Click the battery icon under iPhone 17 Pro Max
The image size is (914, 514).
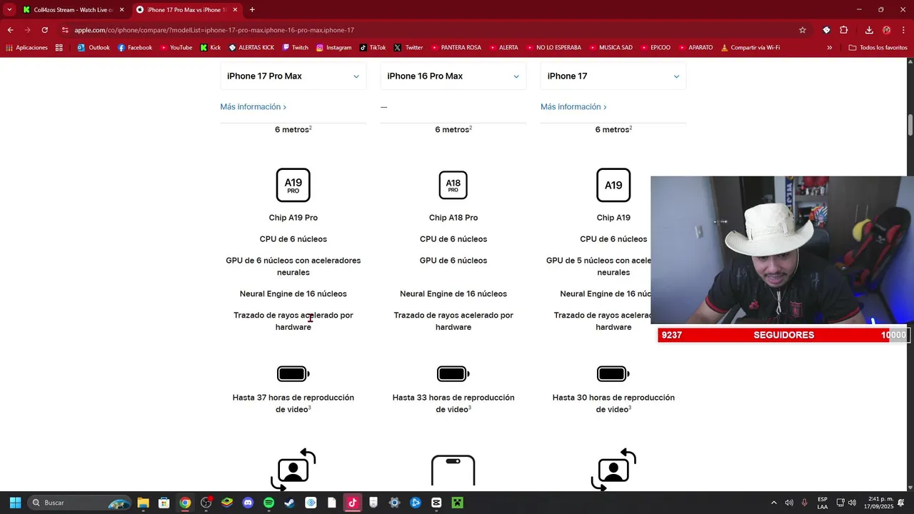pos(293,373)
